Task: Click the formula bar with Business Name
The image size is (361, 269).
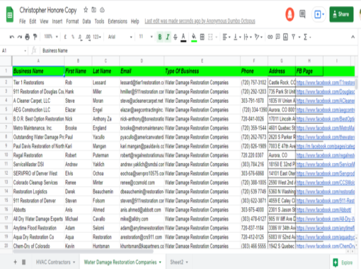Action: pos(198,51)
